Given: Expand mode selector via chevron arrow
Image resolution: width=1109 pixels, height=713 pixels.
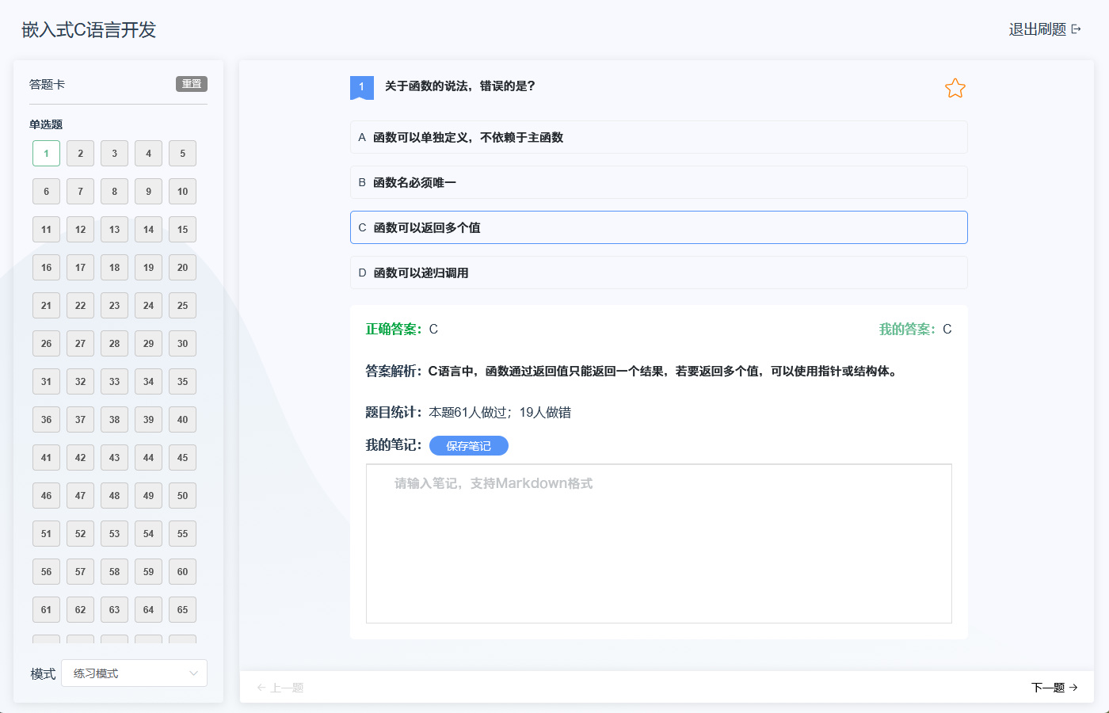Looking at the screenshot, I should [x=193, y=673].
